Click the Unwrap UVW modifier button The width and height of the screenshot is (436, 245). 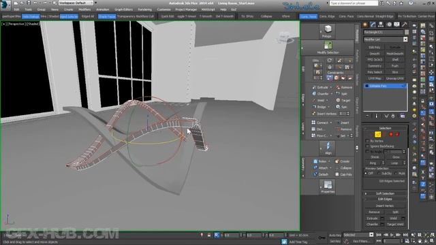pos(395,79)
